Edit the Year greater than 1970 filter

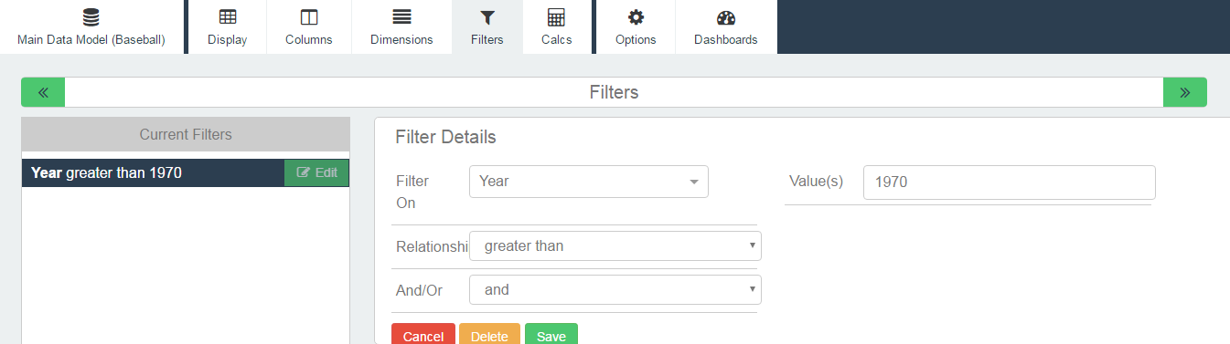316,172
